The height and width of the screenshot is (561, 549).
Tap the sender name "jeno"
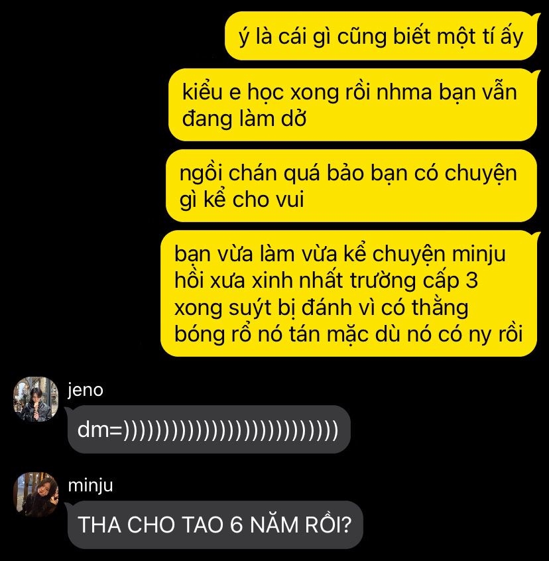click(86, 390)
